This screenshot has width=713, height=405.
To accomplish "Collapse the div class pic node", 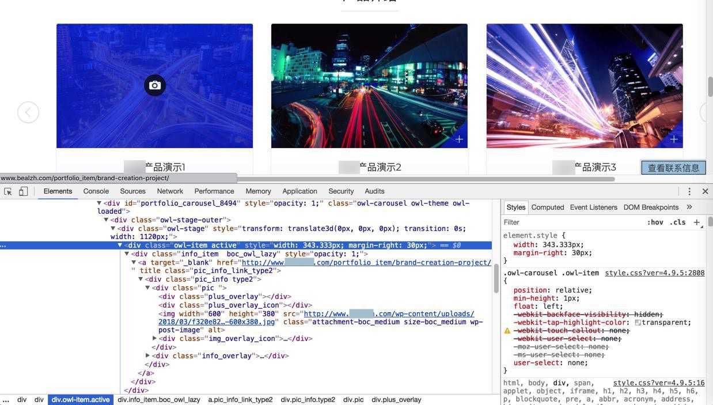I will pyautogui.click(x=147, y=288).
